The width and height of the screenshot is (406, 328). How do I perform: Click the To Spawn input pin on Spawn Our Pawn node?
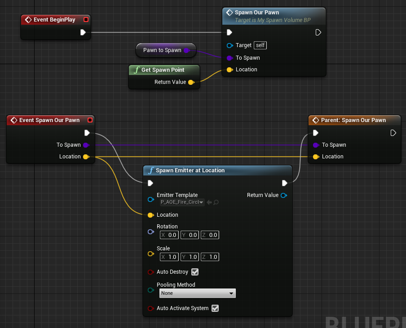coord(229,58)
